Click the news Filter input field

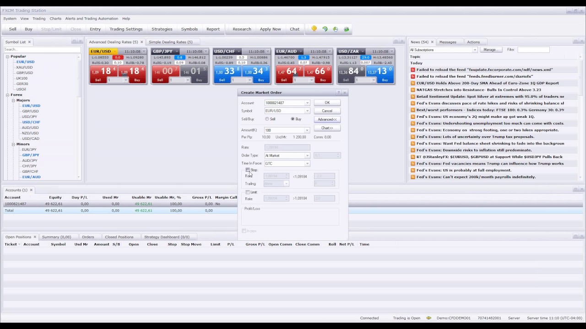[x=533, y=50]
